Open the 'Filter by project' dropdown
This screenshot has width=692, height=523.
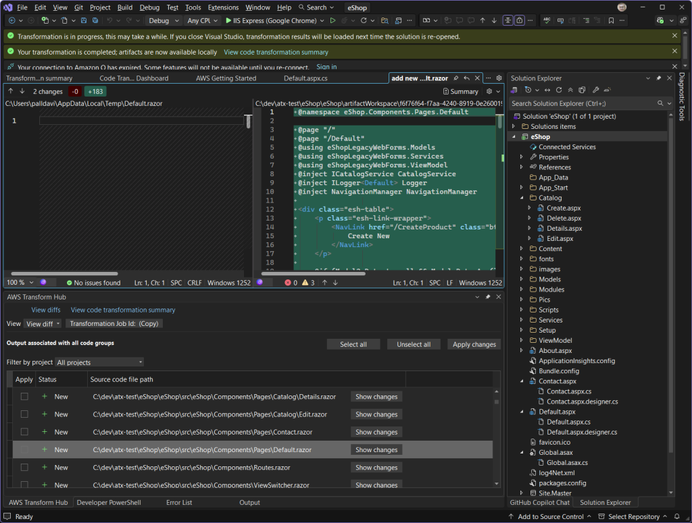click(99, 362)
